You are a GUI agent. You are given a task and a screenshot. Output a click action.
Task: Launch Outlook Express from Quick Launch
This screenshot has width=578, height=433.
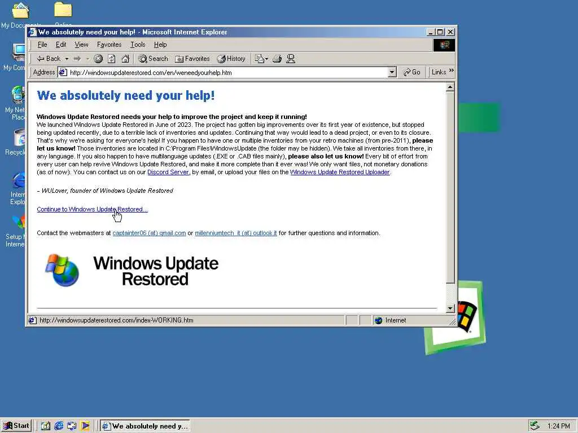pos(72,426)
